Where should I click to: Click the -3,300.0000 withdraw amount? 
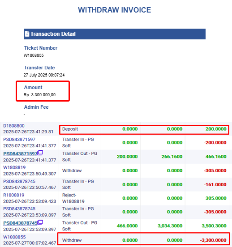click(213, 240)
